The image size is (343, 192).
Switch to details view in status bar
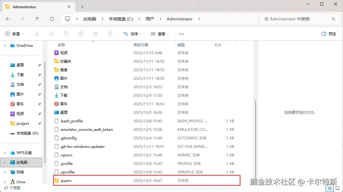pos(330,188)
